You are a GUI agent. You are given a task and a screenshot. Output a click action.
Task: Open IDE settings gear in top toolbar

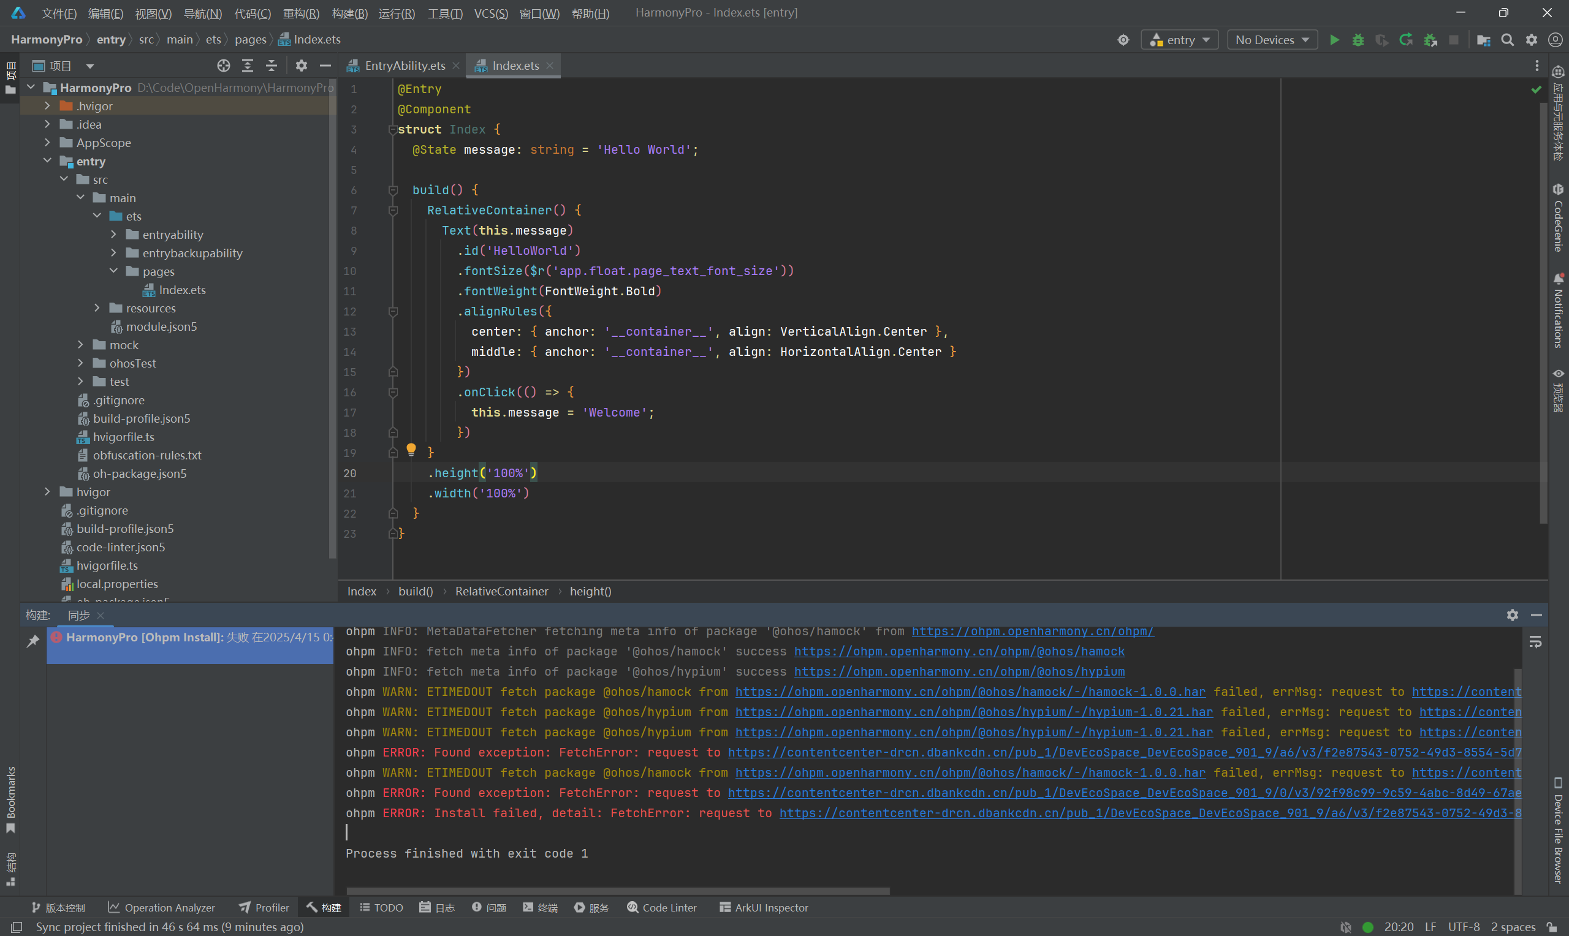pyautogui.click(x=1531, y=40)
